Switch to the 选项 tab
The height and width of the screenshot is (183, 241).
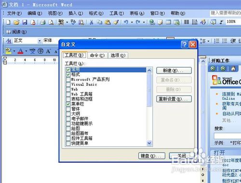[x=118, y=55]
